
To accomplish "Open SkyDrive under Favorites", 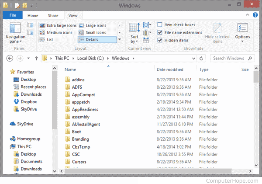I will (25, 109).
